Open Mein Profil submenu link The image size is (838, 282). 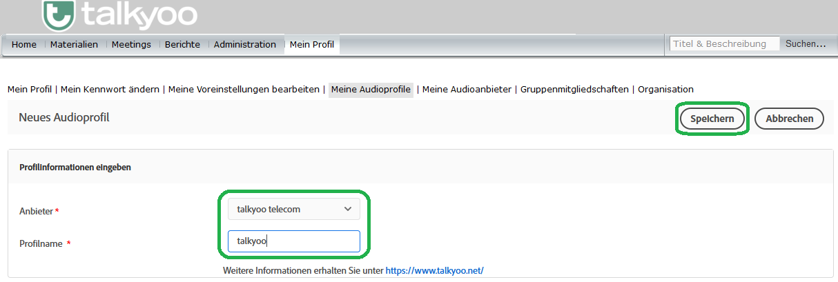(30, 89)
